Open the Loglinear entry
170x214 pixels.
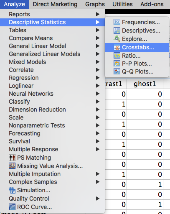(52, 86)
